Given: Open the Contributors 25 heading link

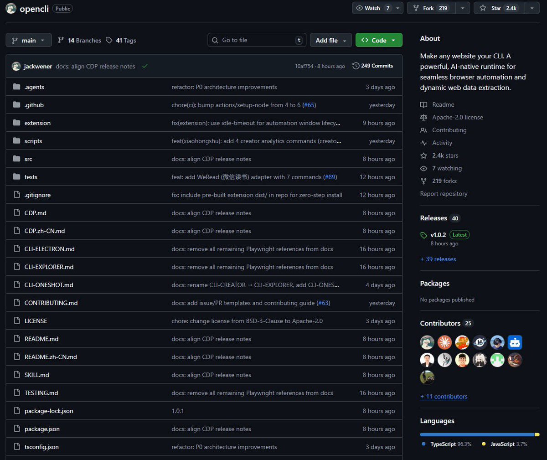Looking at the screenshot, I should (x=446, y=323).
